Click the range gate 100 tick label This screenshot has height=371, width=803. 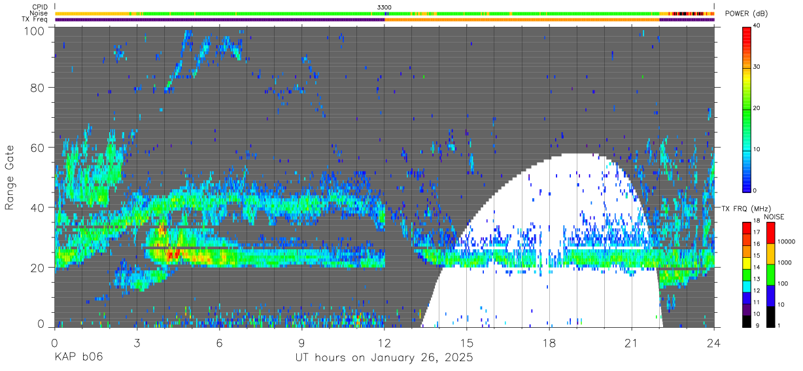[x=35, y=31]
